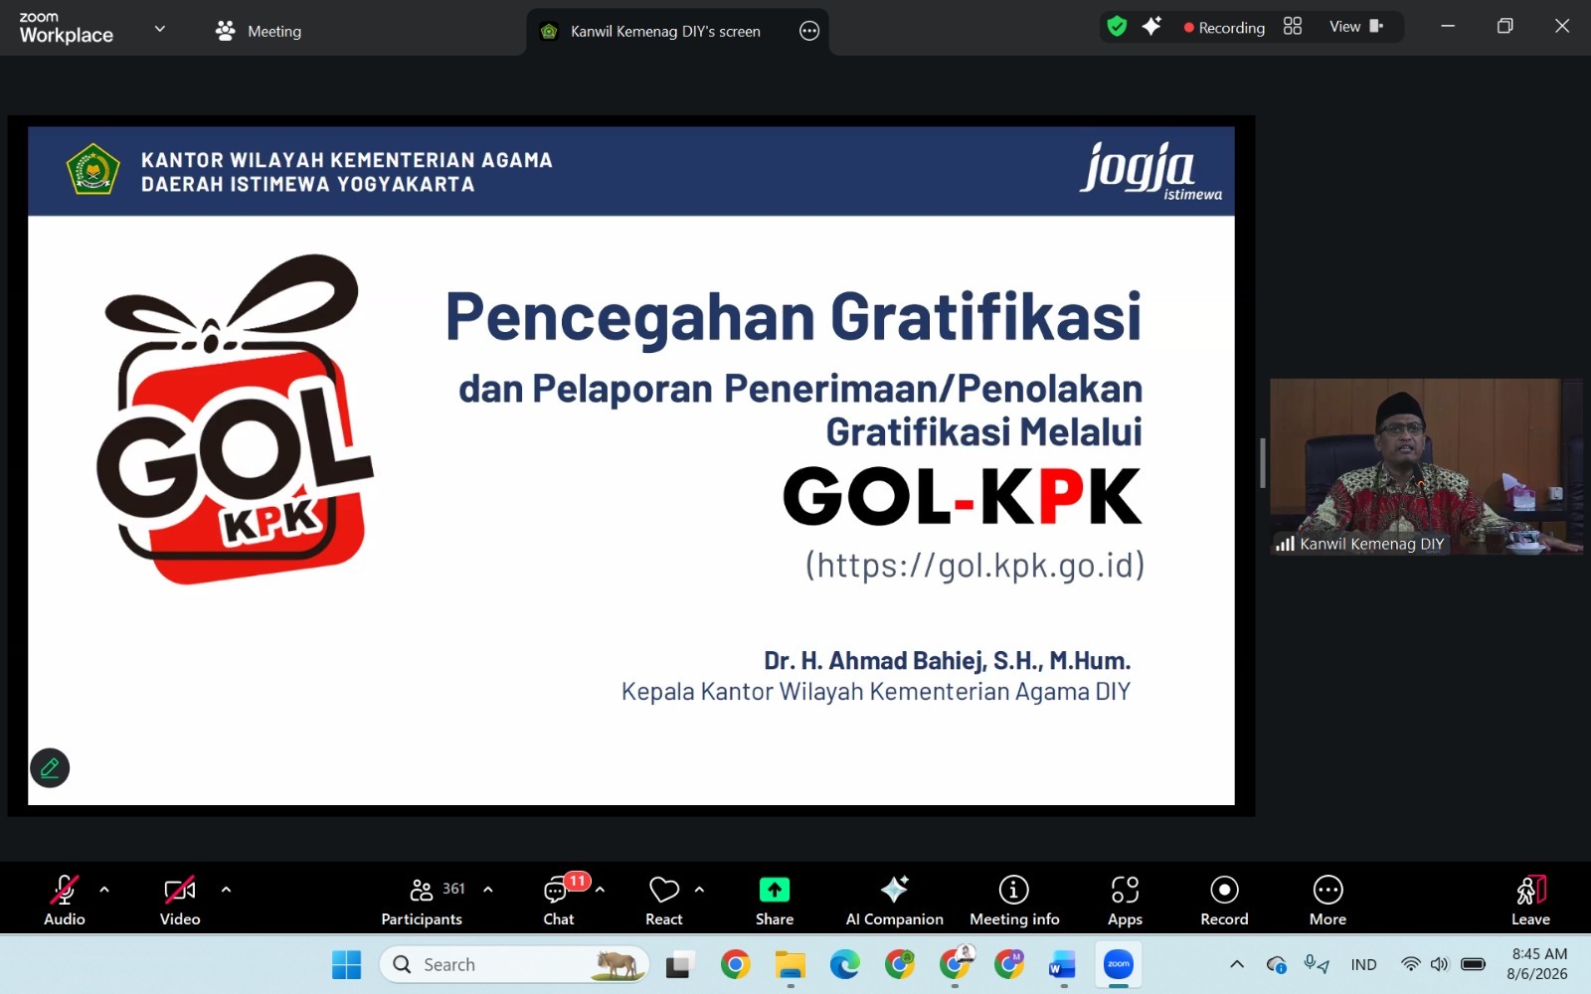The width and height of the screenshot is (1591, 994).
Task: Open the Participants panel
Action: click(x=422, y=901)
